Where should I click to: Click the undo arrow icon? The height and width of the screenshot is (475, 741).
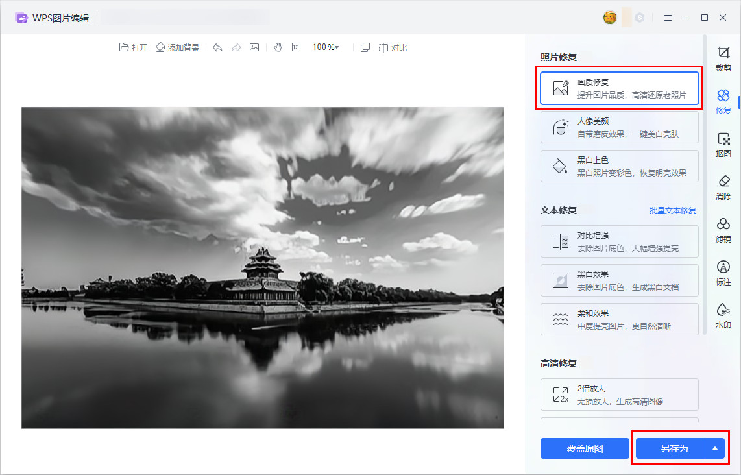point(218,47)
